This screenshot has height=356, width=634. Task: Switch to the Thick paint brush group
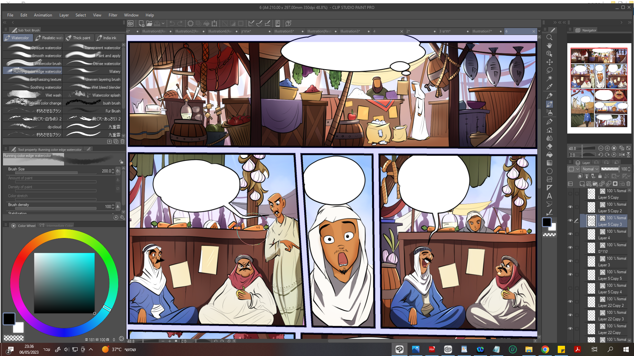click(79, 38)
